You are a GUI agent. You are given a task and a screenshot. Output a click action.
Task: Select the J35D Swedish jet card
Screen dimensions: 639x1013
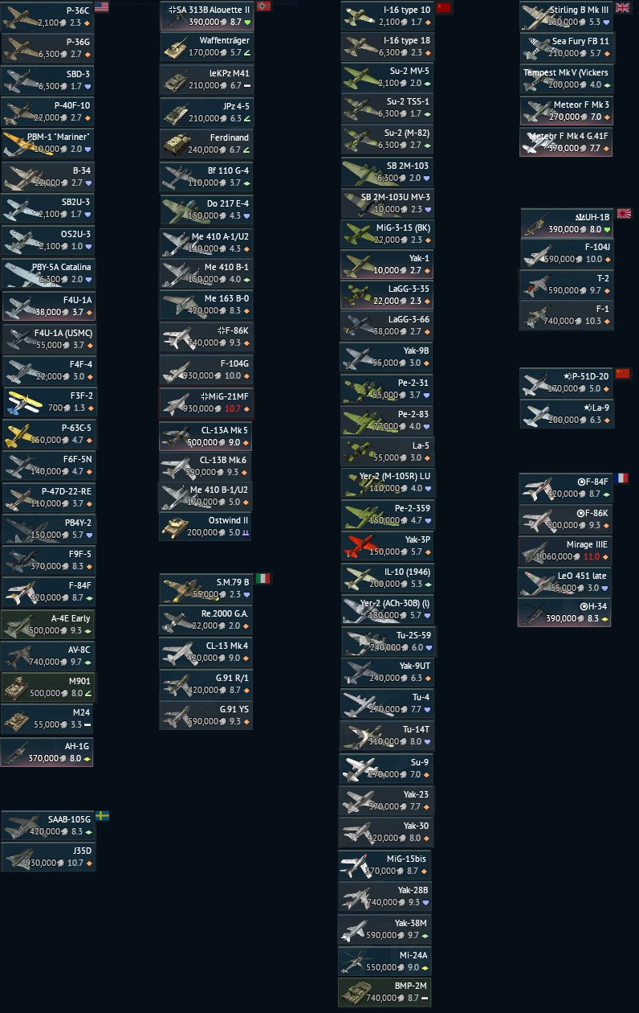tap(47, 856)
